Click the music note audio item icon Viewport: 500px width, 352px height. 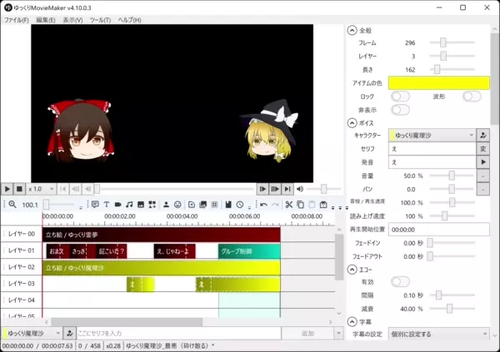pyautogui.click(x=129, y=204)
